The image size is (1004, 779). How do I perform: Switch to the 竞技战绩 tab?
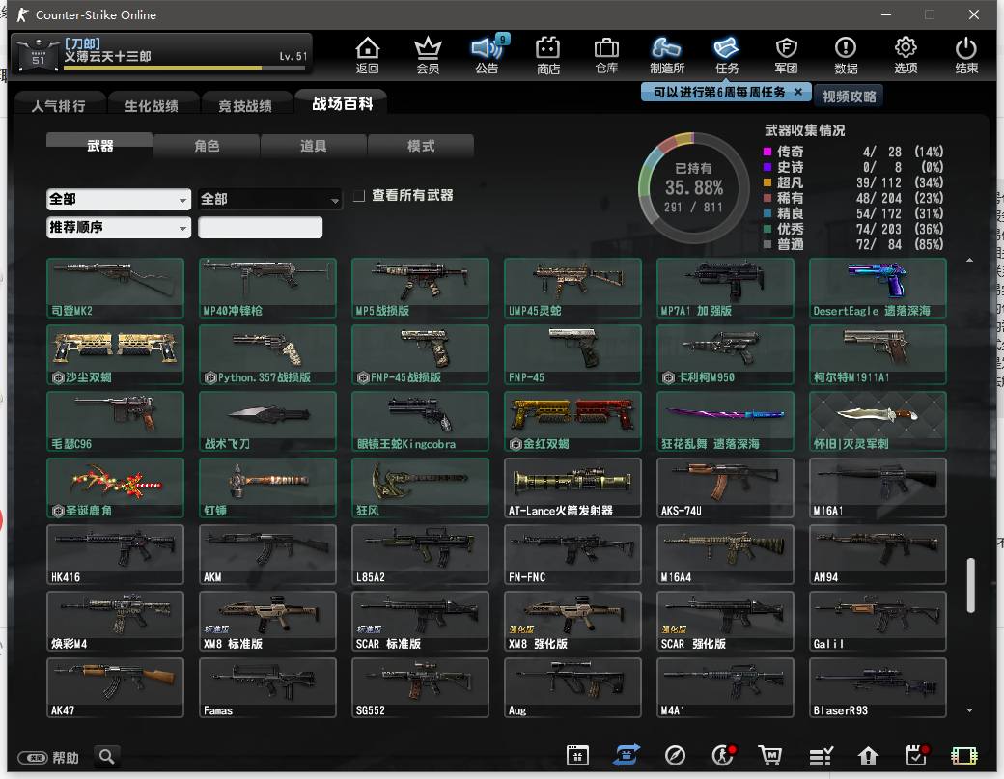(x=245, y=105)
